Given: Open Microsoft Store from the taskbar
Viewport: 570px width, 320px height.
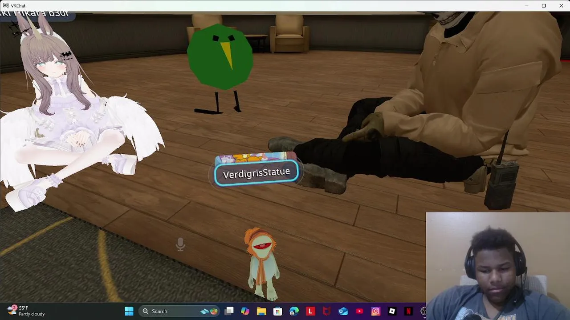Looking at the screenshot, I should [x=277, y=311].
